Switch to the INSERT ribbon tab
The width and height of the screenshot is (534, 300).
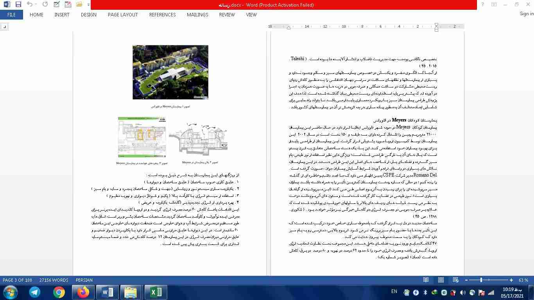coord(62,14)
